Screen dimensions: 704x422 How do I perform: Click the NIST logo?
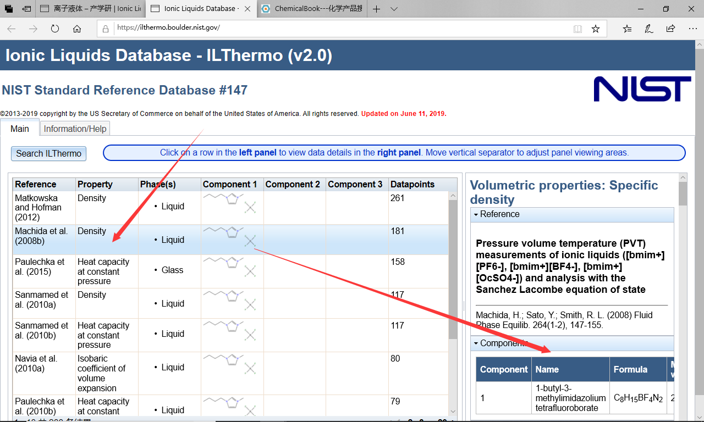click(642, 89)
